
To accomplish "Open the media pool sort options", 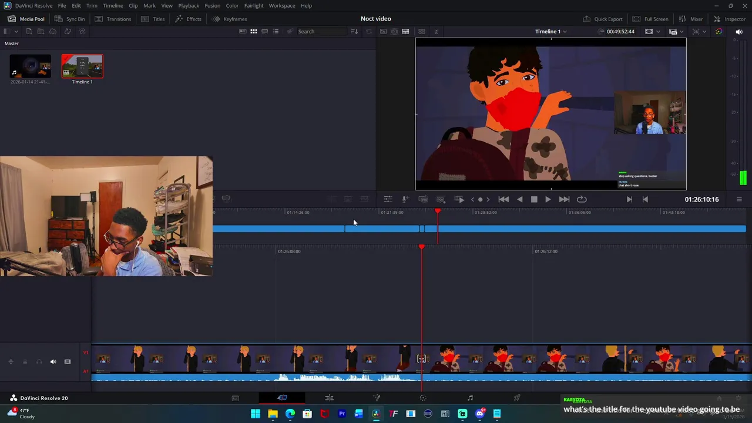I will pos(354,31).
